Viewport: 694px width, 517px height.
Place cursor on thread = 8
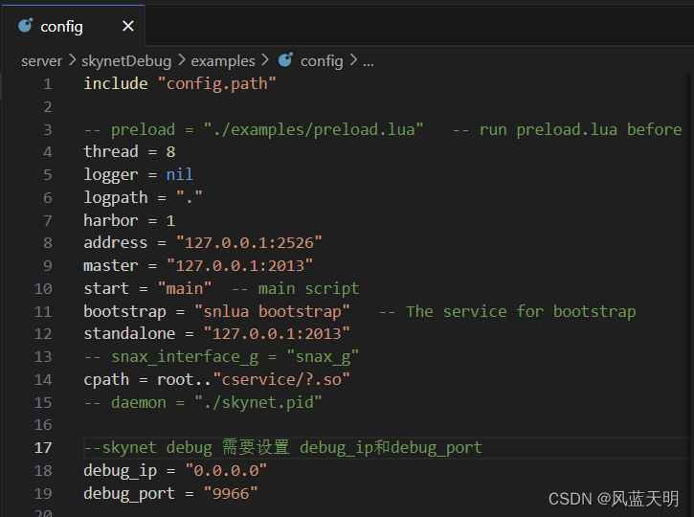129,152
